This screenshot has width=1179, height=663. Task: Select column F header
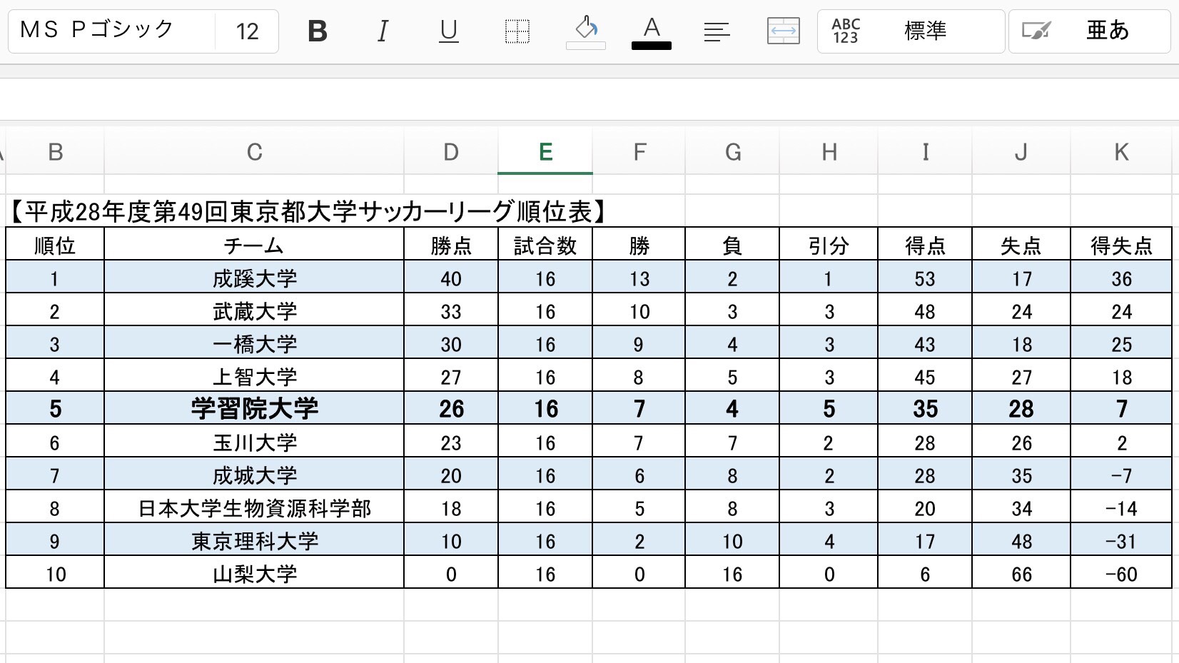click(x=639, y=152)
